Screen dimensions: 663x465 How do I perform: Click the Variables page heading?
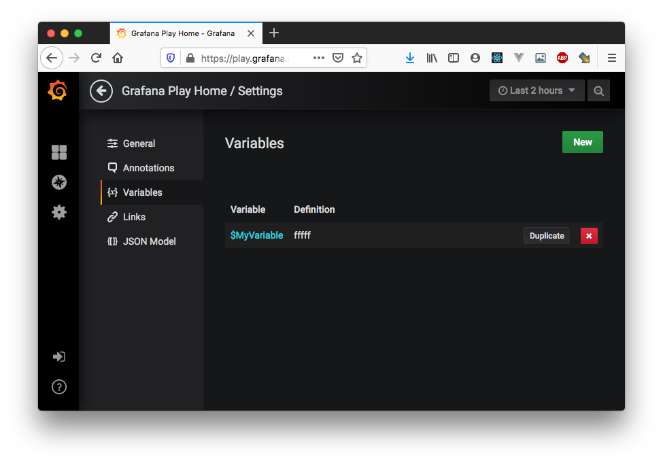coord(254,143)
